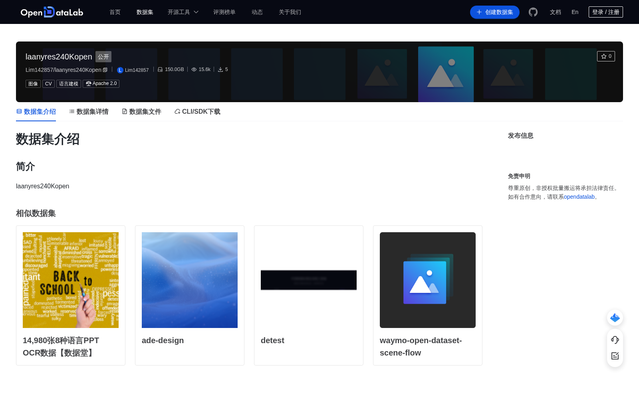Click the OpenDataLab logo
This screenshot has width=639, height=399.
click(x=52, y=12)
